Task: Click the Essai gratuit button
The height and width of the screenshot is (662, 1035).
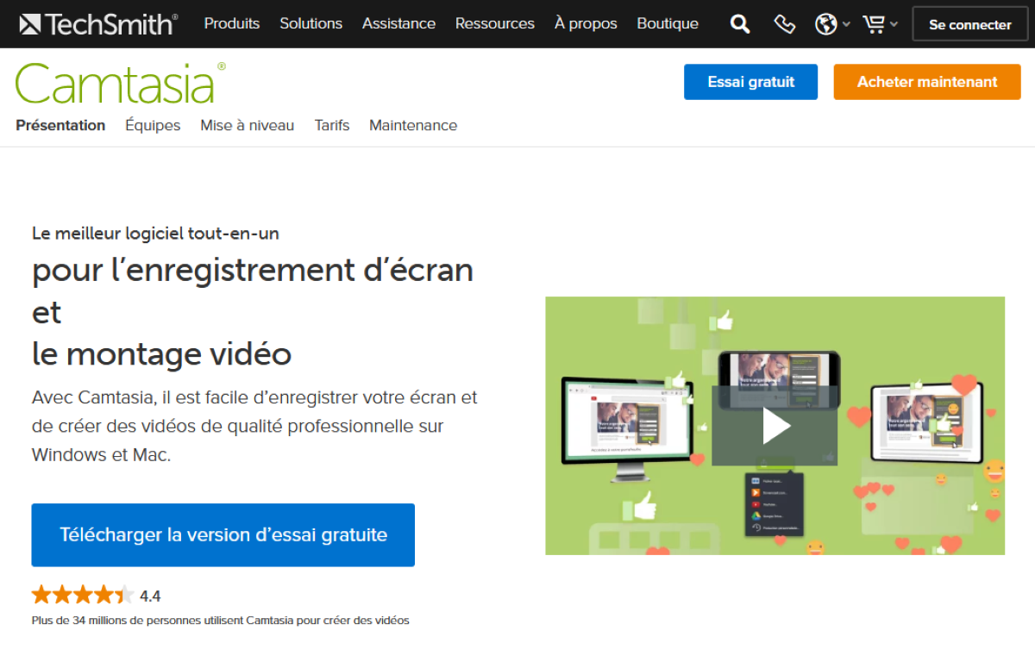Action: pos(750,82)
